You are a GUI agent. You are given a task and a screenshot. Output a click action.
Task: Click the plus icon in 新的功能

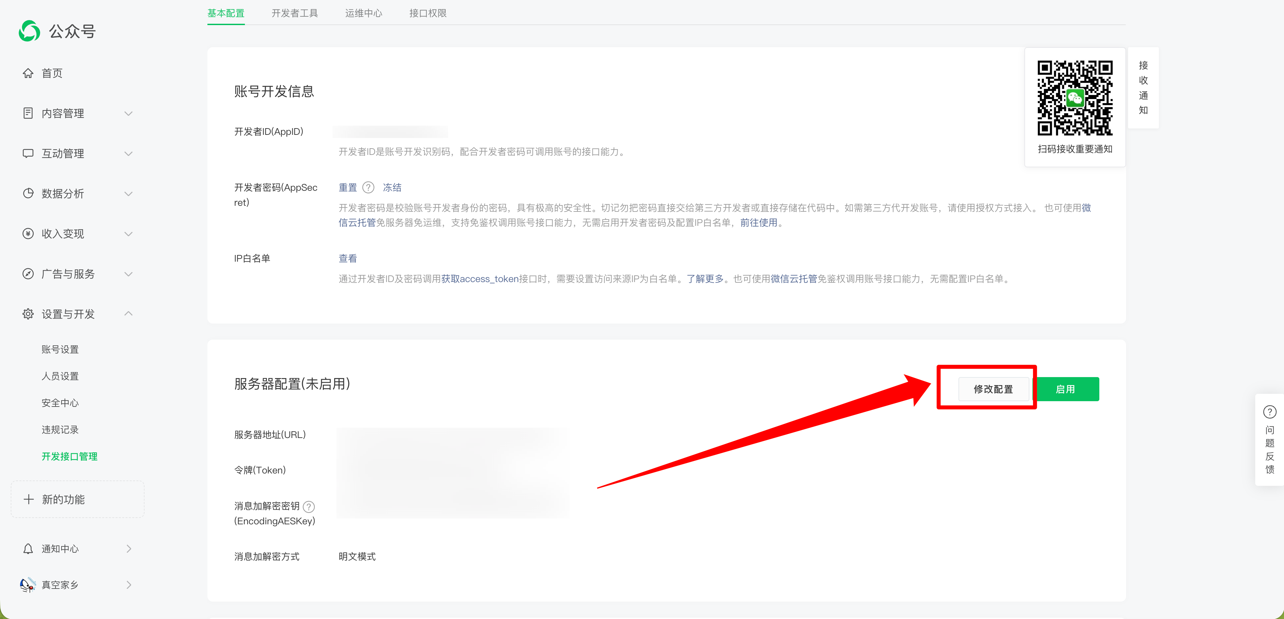(29, 500)
